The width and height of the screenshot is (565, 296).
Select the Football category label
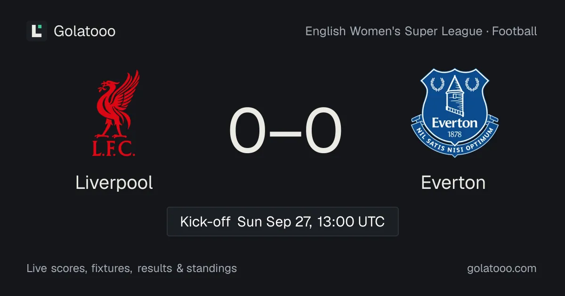click(x=515, y=31)
